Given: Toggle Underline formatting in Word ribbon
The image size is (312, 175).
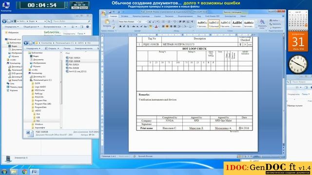Looking at the screenshot, I should click(127, 26).
